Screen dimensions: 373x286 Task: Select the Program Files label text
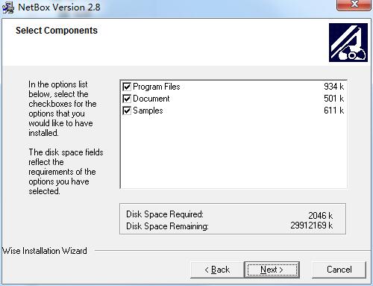tap(157, 87)
